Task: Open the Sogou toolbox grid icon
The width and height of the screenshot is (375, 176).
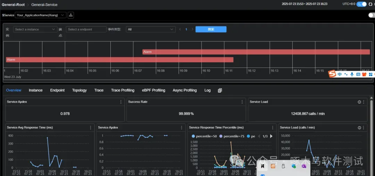Action: [370, 74]
